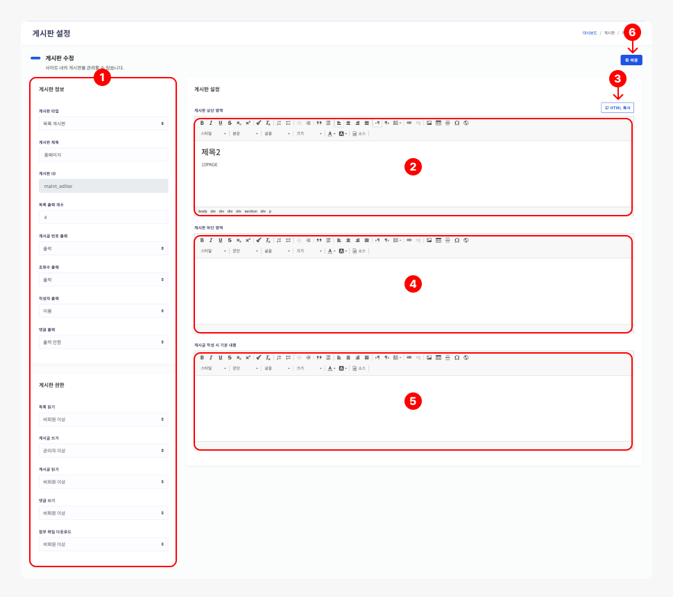The width and height of the screenshot is (673, 597).
Task: Insert table in the 게시판 하단 영역 editor
Action: pyautogui.click(x=438, y=240)
